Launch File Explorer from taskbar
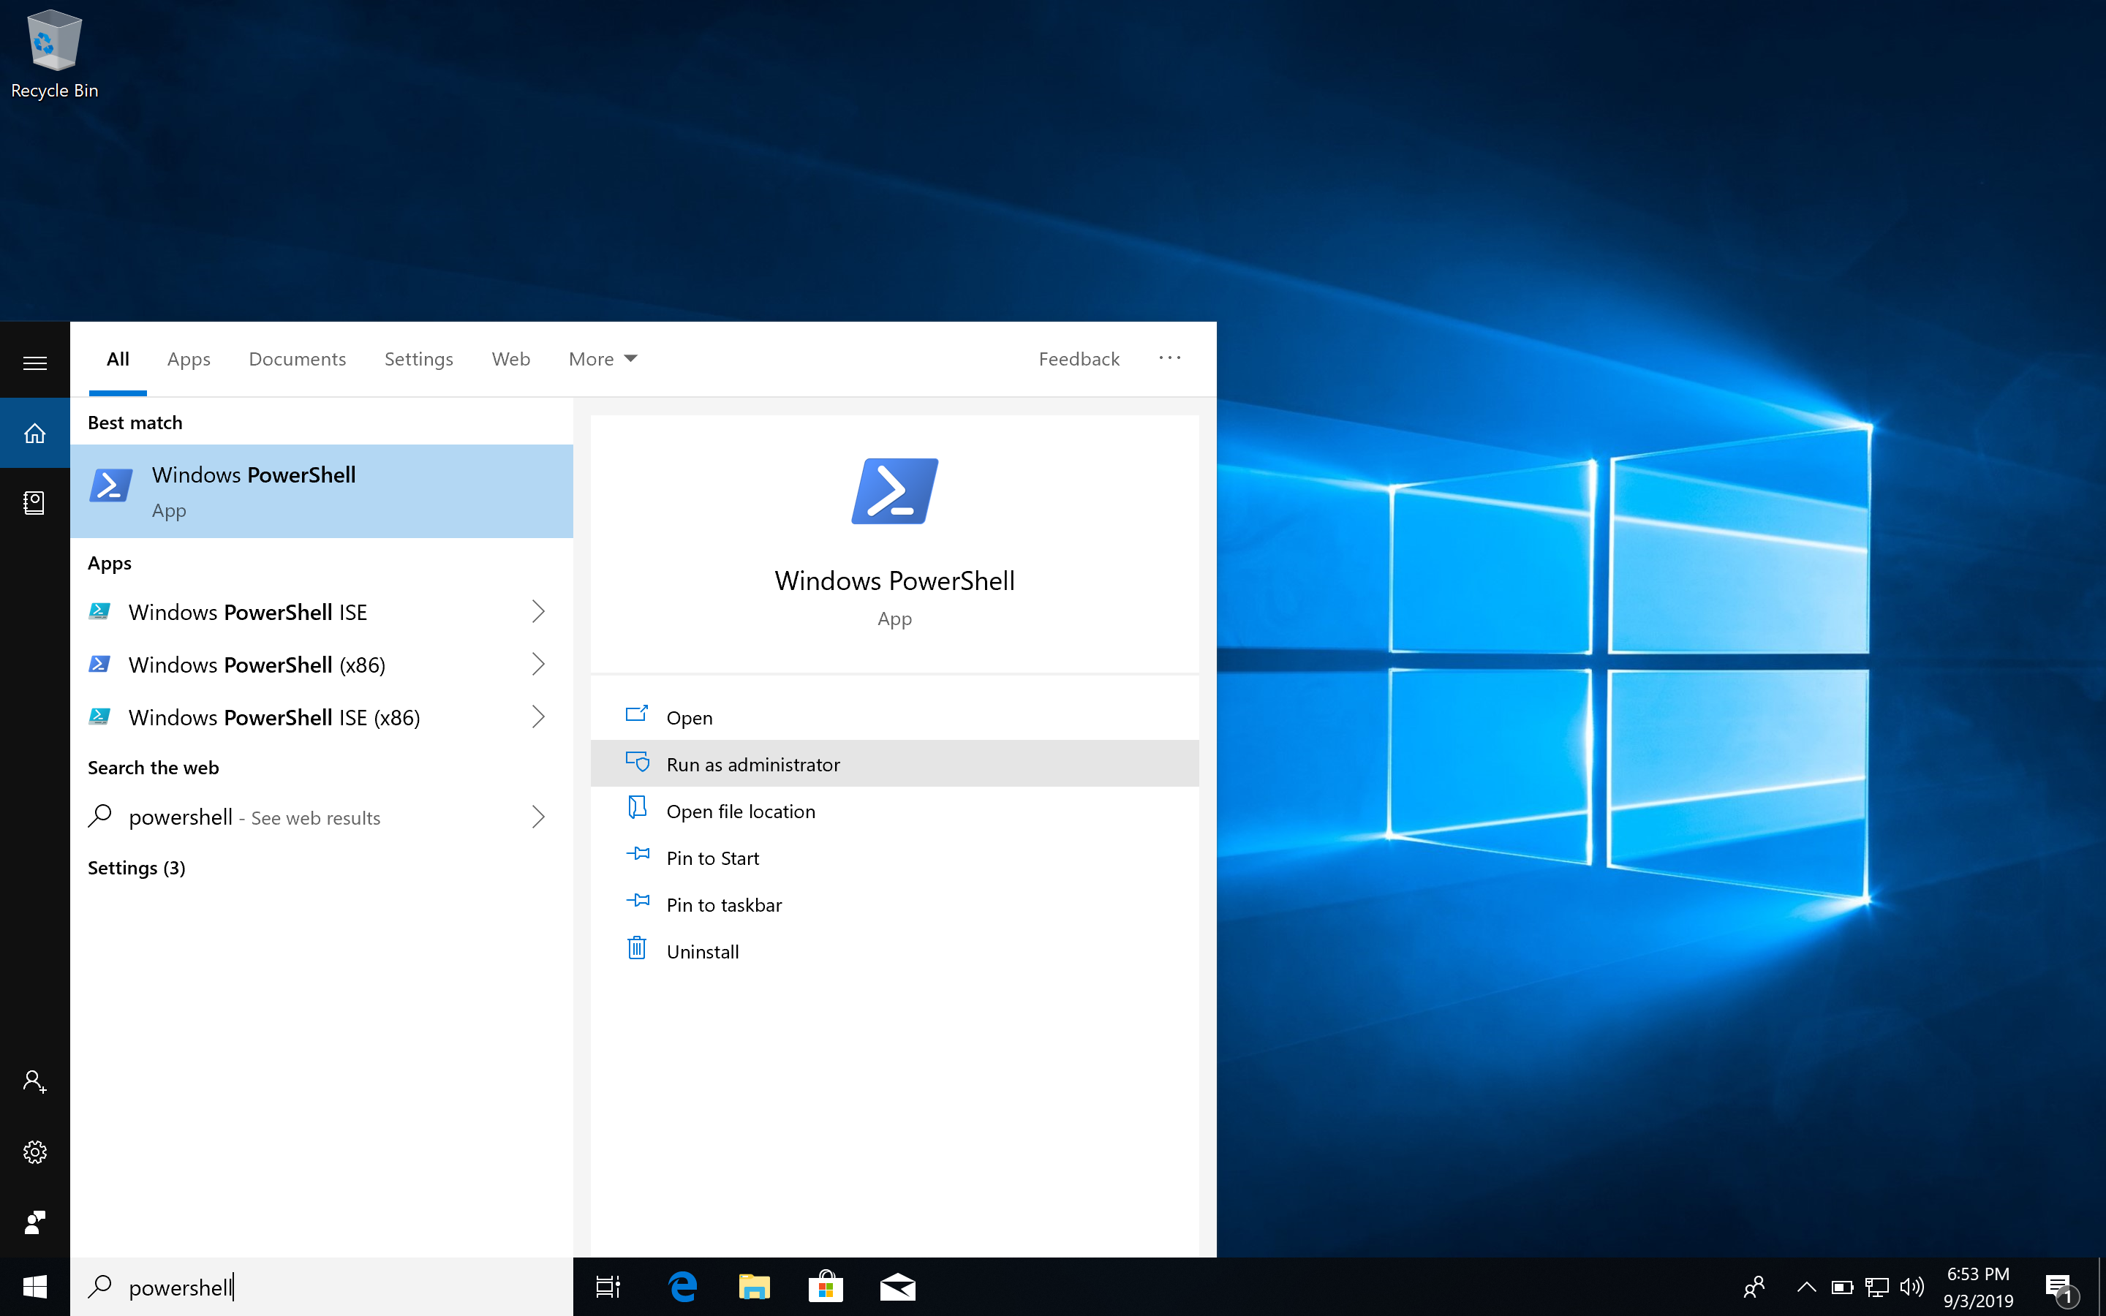Viewport: 2106px width, 1316px height. click(754, 1287)
